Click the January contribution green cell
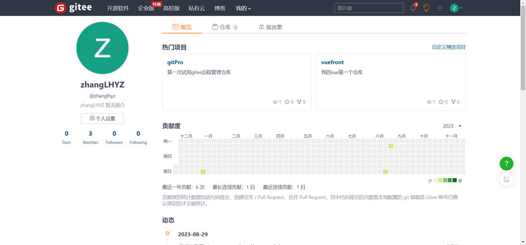Screen dimensions: 526x245 pos(203,171)
